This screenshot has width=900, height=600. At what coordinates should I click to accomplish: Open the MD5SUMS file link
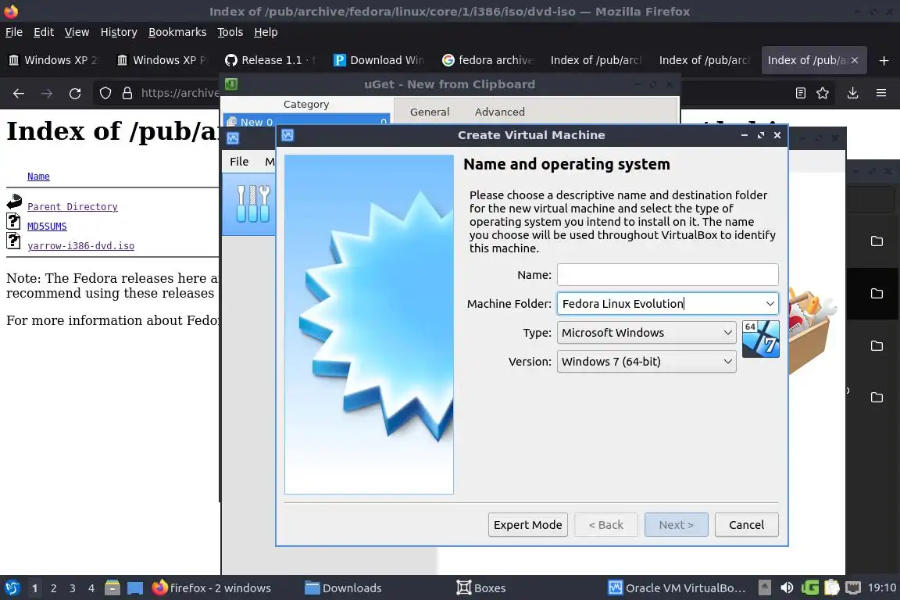47,227
